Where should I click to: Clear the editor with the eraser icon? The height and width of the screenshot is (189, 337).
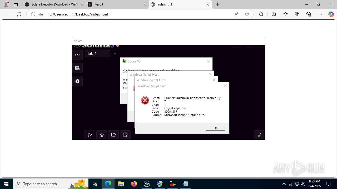102,135
